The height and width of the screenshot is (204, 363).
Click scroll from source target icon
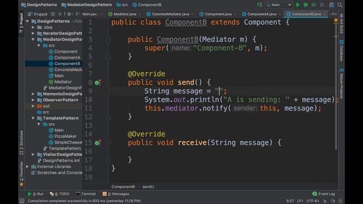pos(53,14)
